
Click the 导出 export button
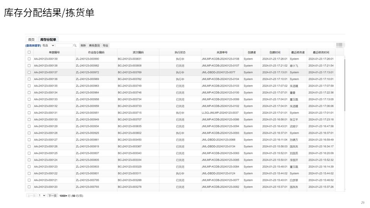click(105, 45)
